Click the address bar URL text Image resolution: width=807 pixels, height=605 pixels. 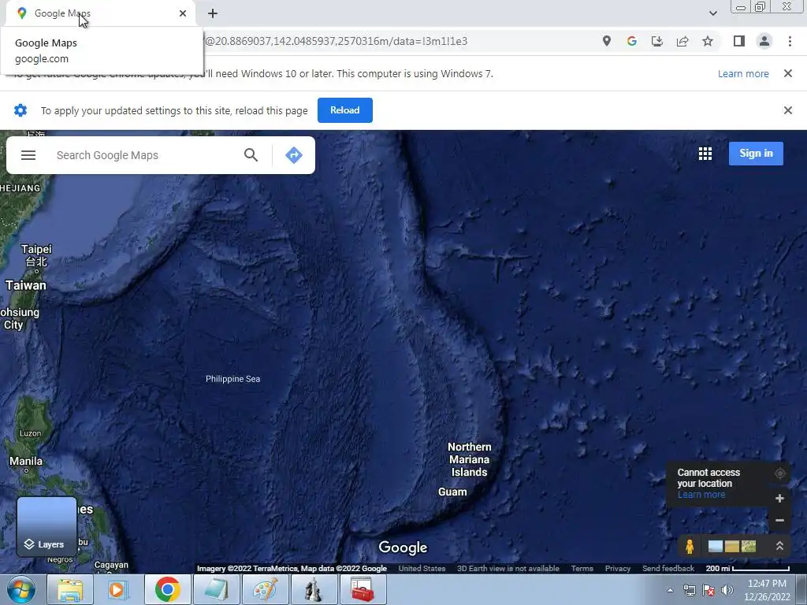336,41
